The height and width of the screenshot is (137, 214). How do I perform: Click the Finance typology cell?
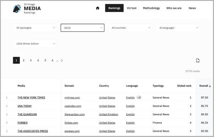pos(157,123)
